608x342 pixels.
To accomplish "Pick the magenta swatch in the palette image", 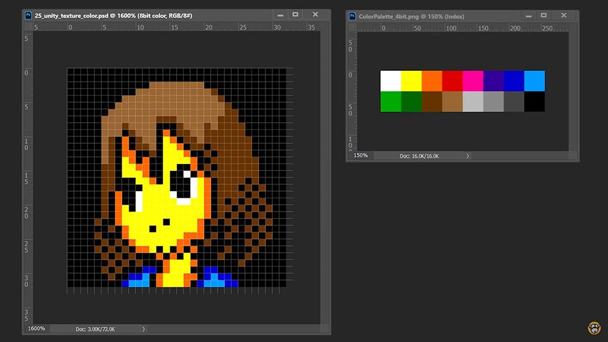I will 472,80.
